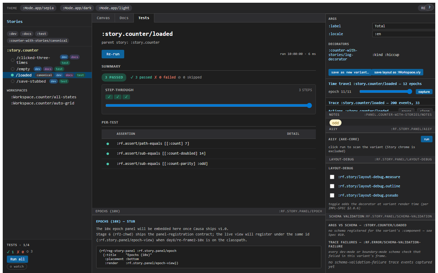Click save layout as :Workspace.x/y button
The image size is (438, 273).
pos(398,72)
